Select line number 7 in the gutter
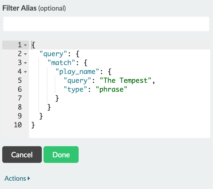This screenshot has height=189, width=213. coord(20,98)
